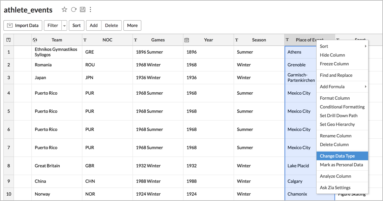Screen dimensions: 383x201
Task: Expand the Sort submenu in context menu
Action: 342,46
